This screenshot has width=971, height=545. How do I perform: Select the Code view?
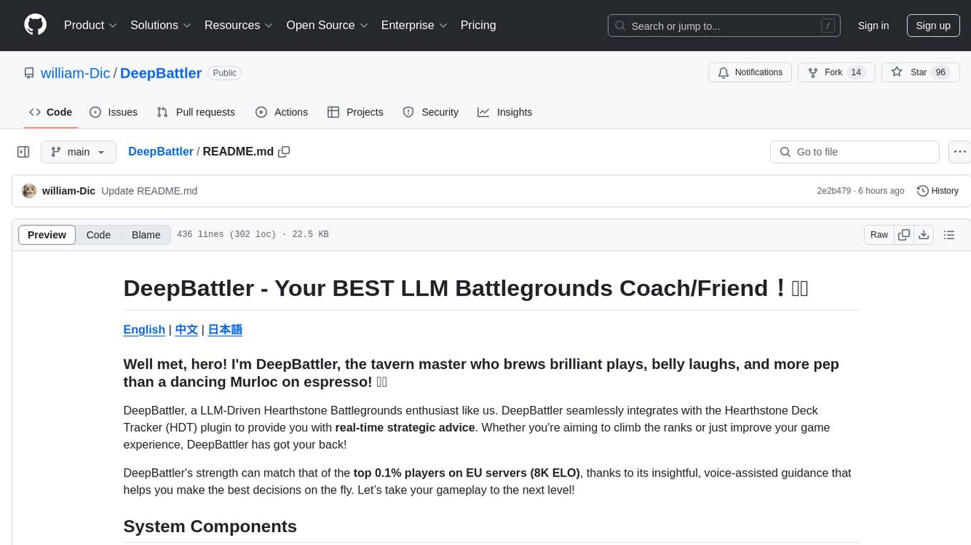click(99, 235)
